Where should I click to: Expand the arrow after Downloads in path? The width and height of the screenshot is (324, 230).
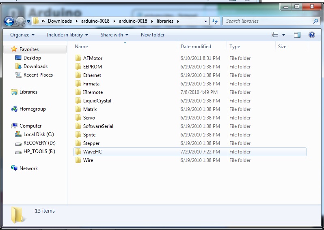77,21
